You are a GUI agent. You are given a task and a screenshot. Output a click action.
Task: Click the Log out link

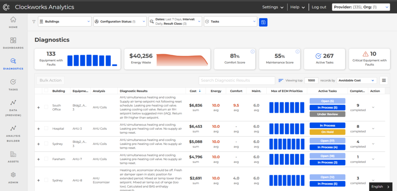point(319,7)
